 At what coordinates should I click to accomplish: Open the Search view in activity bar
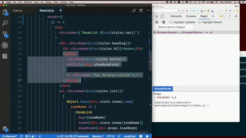(5, 23)
